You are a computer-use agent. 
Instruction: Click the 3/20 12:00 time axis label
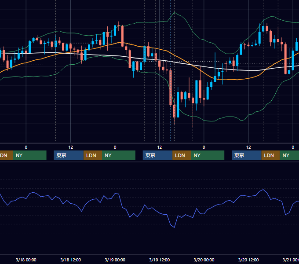pos(248,260)
